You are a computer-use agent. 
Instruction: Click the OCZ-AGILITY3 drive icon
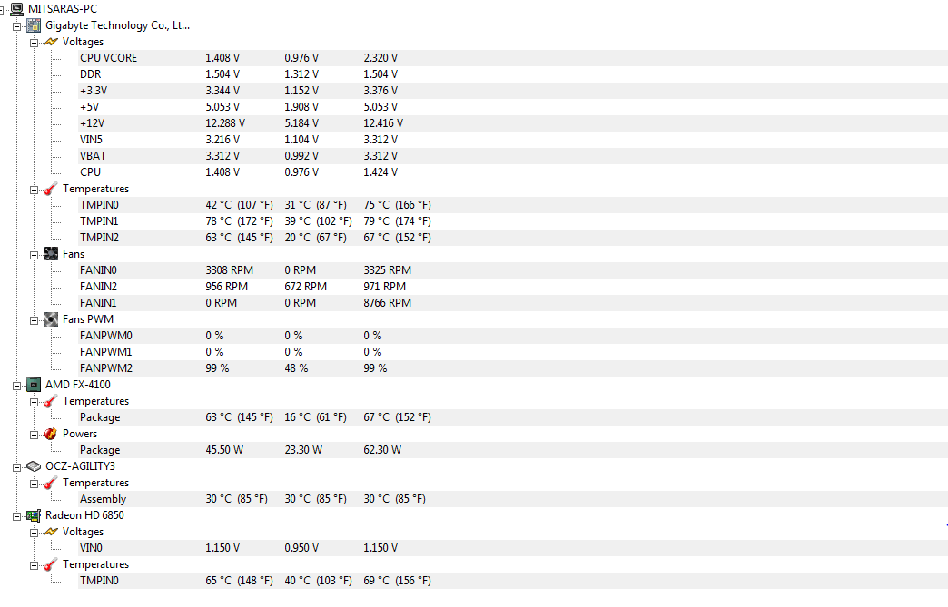tap(34, 466)
